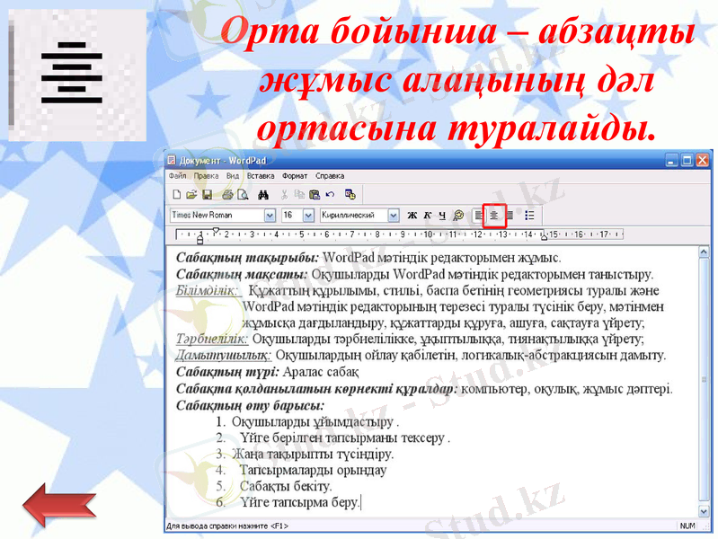Toggle underline with the Ч button
718x539 pixels.
coord(442,215)
